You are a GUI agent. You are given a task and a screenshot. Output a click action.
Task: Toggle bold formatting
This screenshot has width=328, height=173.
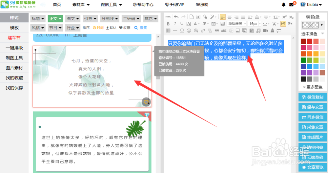pyautogui.click(x=168, y=24)
